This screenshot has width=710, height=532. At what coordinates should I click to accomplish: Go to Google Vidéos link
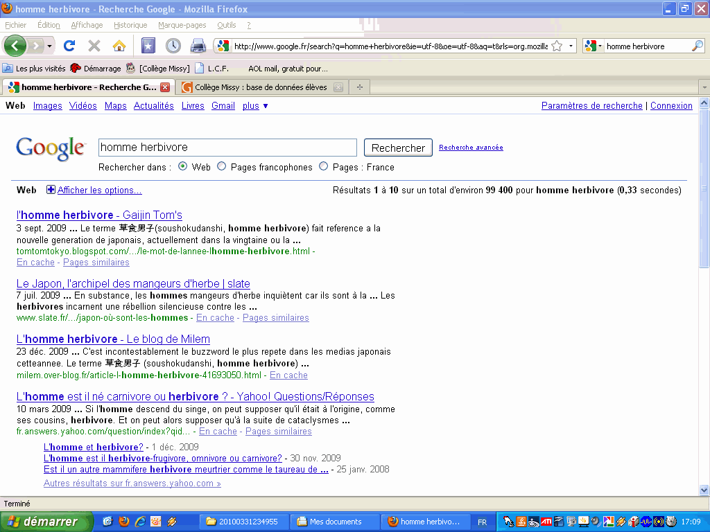click(x=83, y=105)
